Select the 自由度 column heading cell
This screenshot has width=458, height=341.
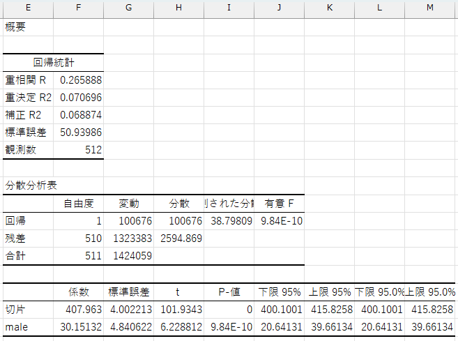click(x=78, y=203)
